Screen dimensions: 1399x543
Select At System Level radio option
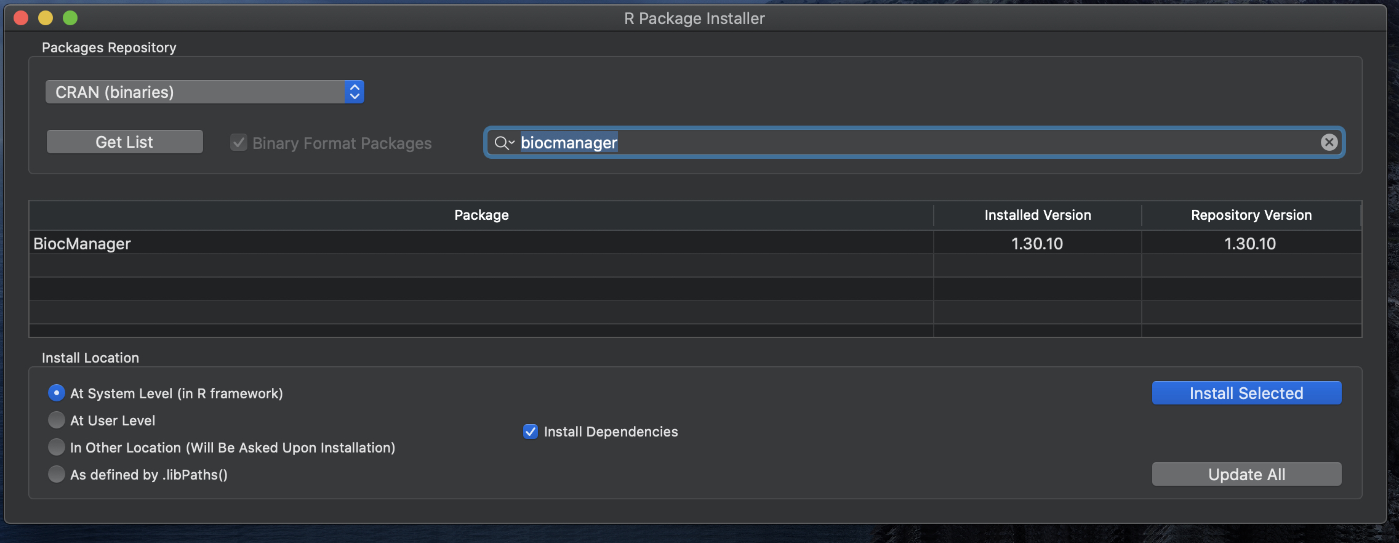tap(57, 393)
